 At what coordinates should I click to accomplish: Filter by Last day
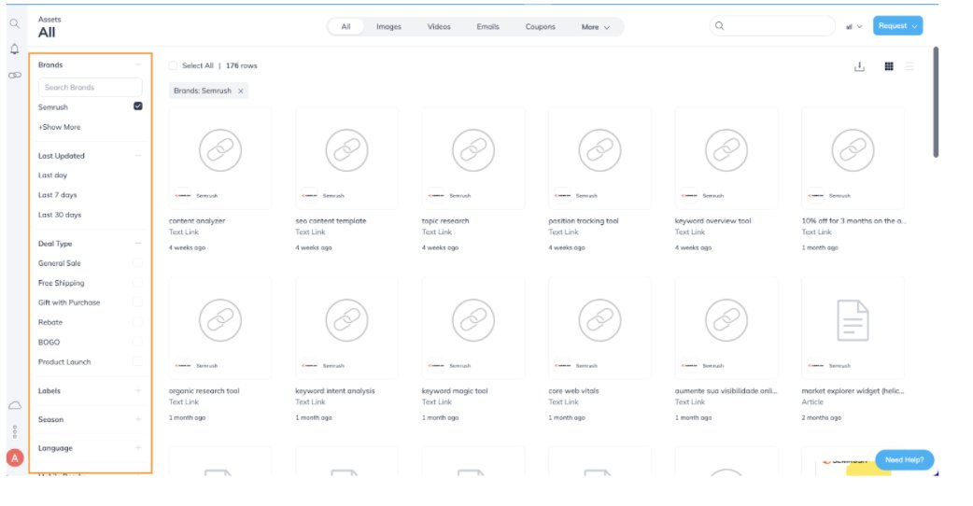tap(52, 176)
